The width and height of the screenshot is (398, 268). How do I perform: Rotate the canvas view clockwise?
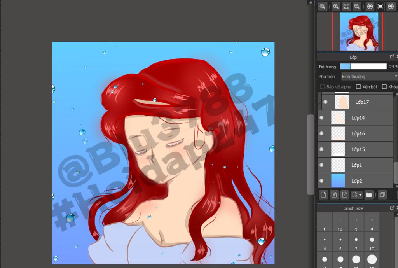(391, 6)
